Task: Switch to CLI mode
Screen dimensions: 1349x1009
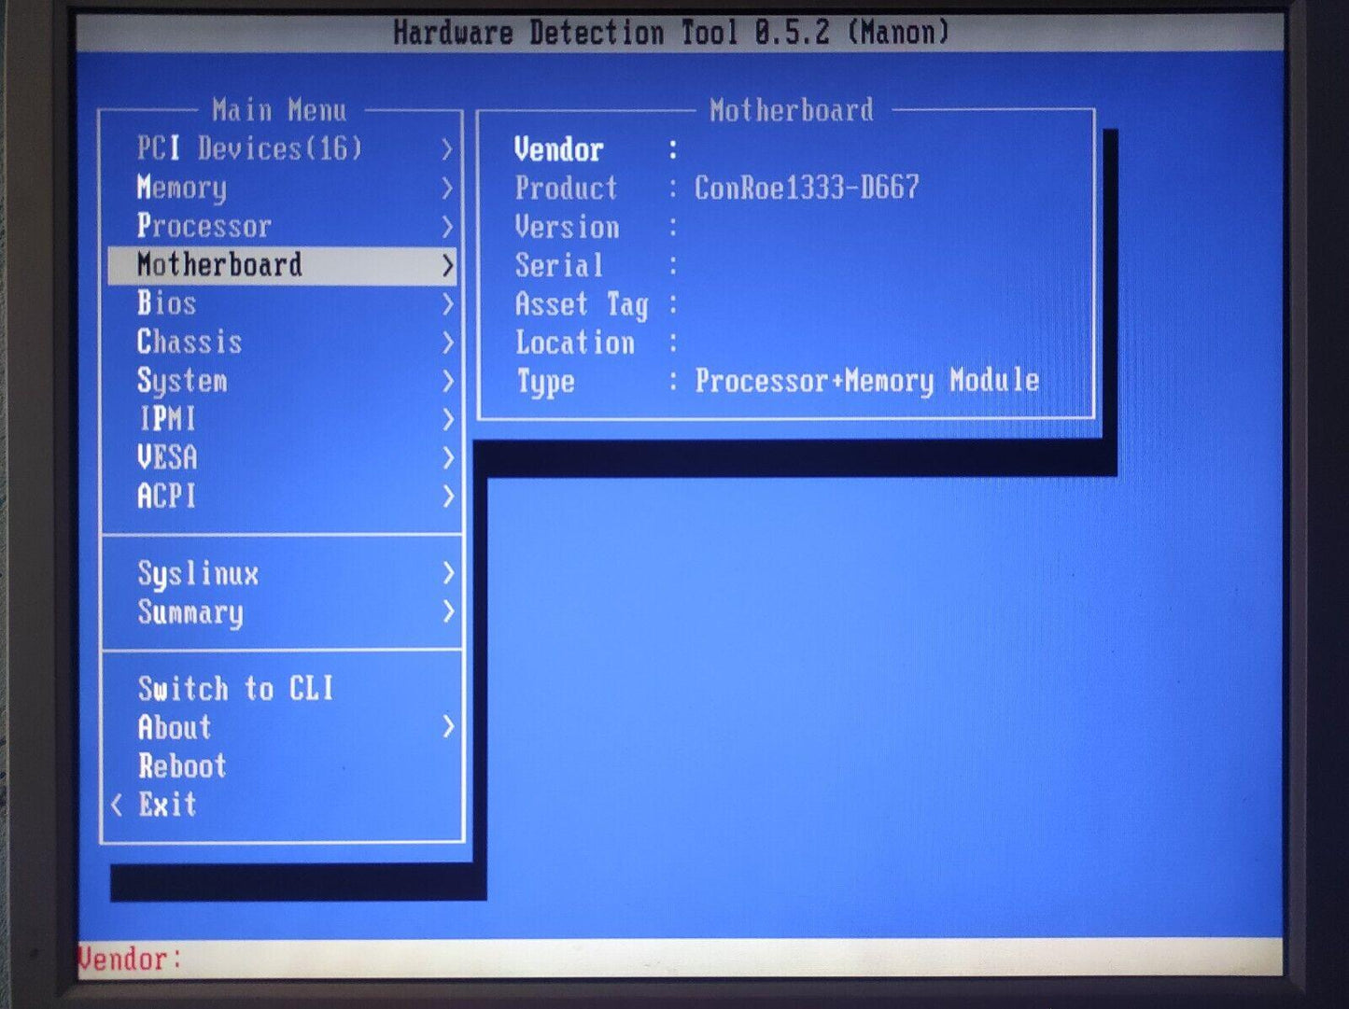Action: point(235,689)
